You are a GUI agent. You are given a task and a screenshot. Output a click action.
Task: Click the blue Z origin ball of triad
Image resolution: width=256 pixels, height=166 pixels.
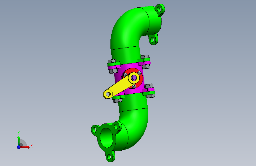pos(19,147)
